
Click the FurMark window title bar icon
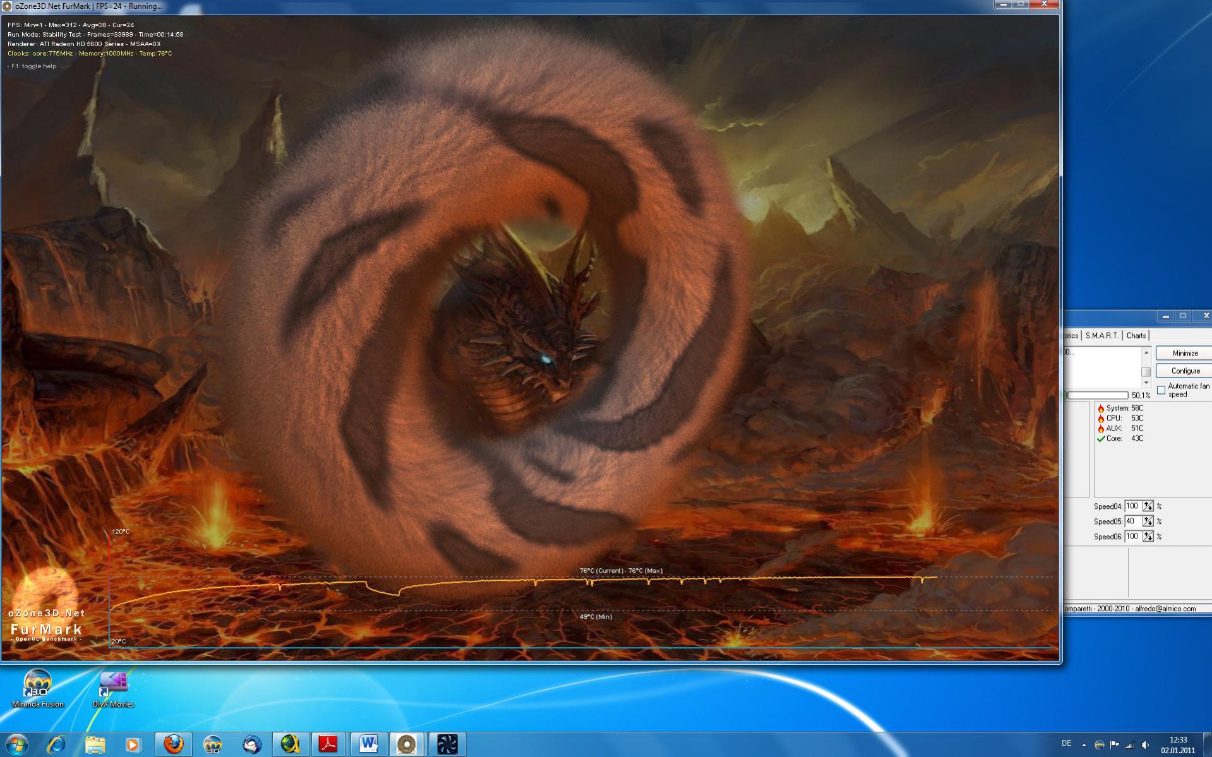8,6
